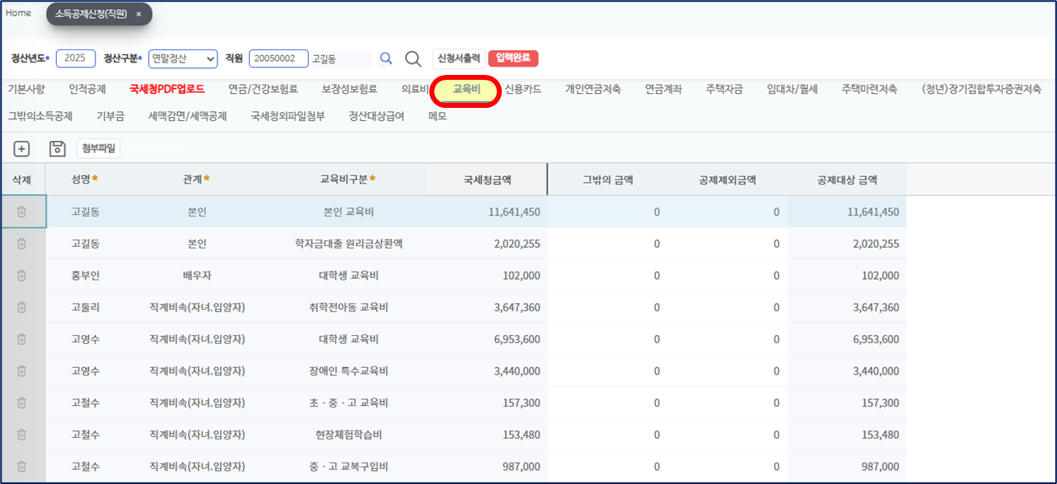Open the (청년)장기집합투자증권저축 tab
The width and height of the screenshot is (1057, 484).
(x=981, y=89)
